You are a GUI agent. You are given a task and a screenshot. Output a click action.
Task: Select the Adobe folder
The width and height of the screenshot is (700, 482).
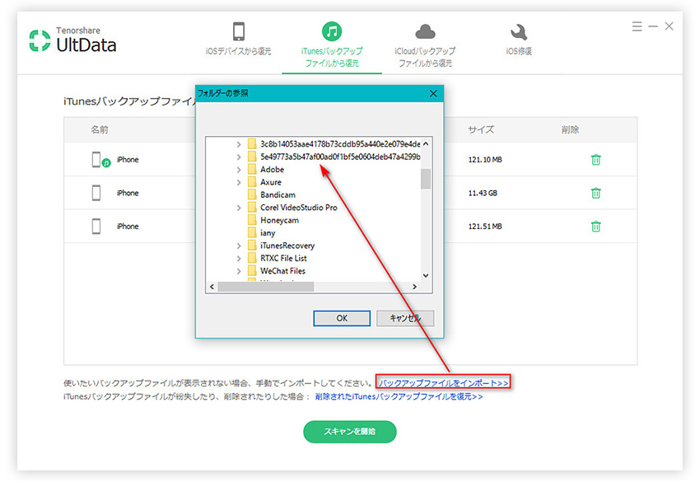point(266,169)
